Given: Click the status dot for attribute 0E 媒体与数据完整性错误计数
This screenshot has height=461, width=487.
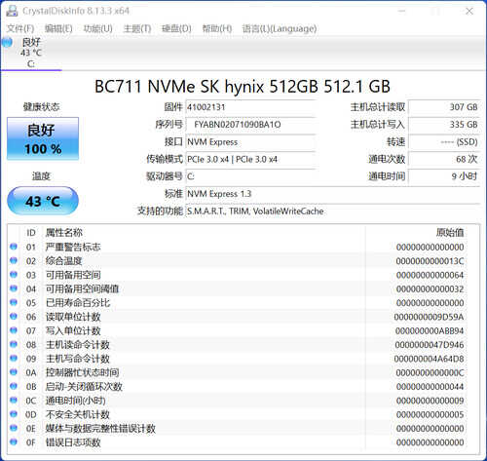Looking at the screenshot, I should [14, 428].
